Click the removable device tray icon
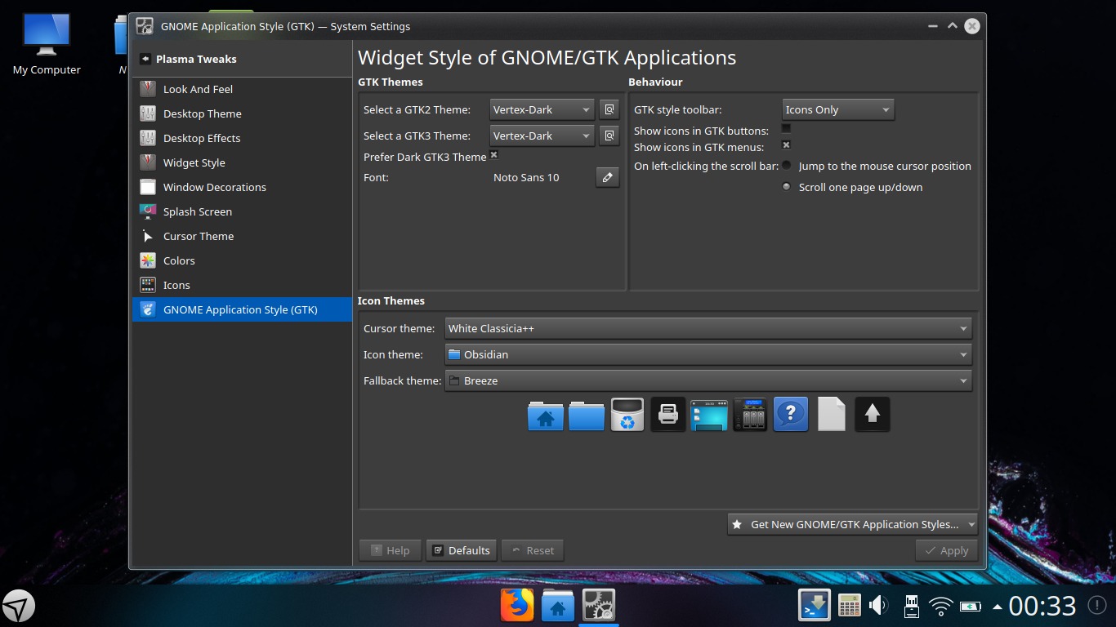The width and height of the screenshot is (1116, 627). tap(912, 606)
